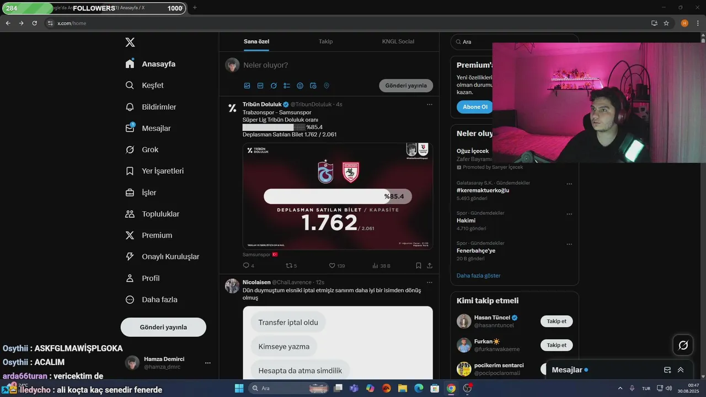Open Mesajlar in sidebar
The image size is (706, 397).
click(x=148, y=128)
